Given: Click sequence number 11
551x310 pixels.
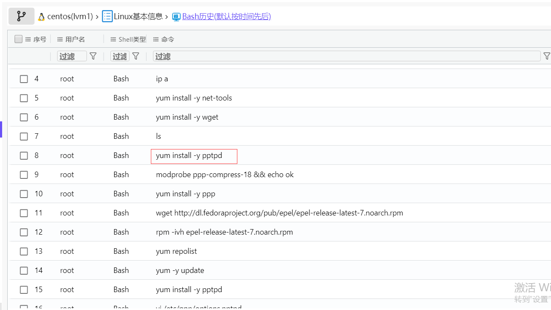Looking at the screenshot, I should coord(39,213).
